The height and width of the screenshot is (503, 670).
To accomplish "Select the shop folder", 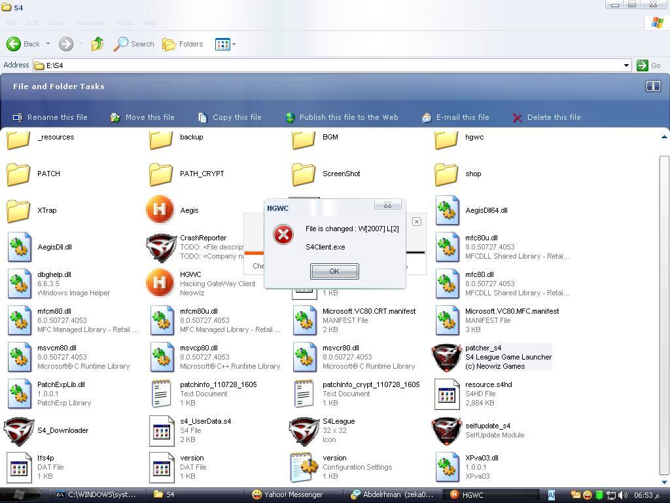I will tap(457, 174).
